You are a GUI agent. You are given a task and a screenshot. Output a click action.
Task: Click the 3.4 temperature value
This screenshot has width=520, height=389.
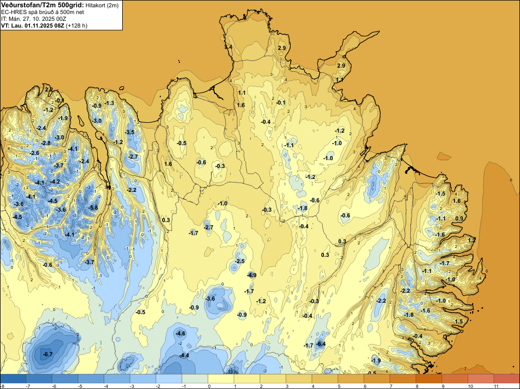pos(228,47)
